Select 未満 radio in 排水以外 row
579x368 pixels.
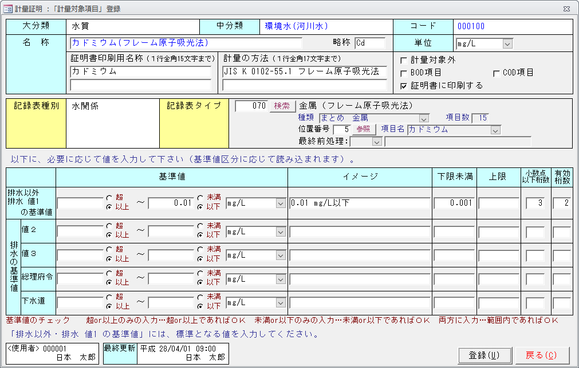pos(200,198)
